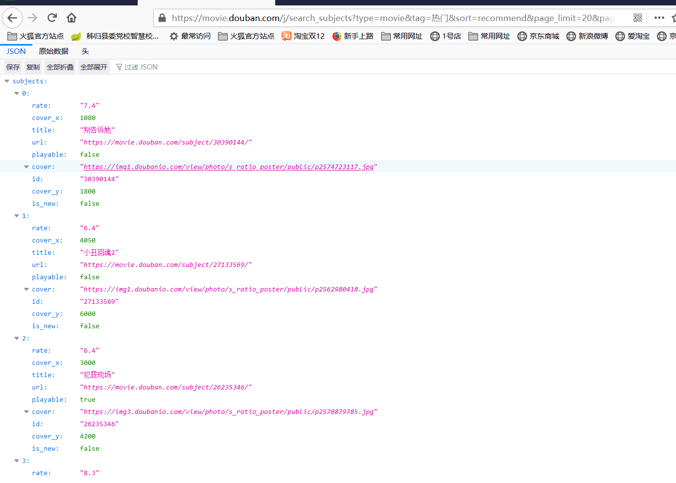The width and height of the screenshot is (676, 483).
Task: Click the browser back arrow button
Action: point(12,18)
